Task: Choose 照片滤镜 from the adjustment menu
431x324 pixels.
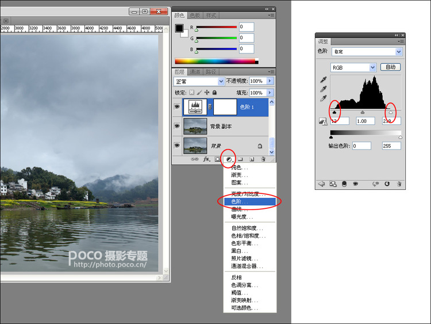Action: coord(250,258)
